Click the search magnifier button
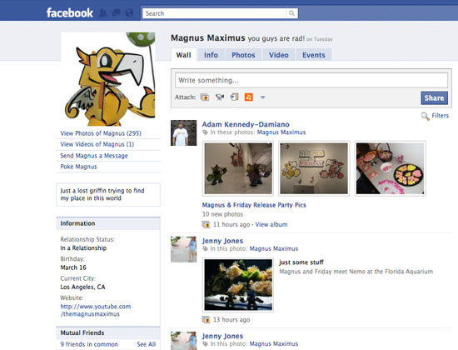The width and height of the screenshot is (458, 350). point(291,13)
